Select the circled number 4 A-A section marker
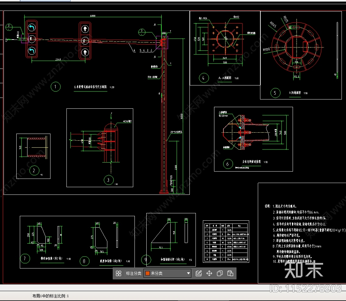The image size is (346, 301). [x=204, y=78]
